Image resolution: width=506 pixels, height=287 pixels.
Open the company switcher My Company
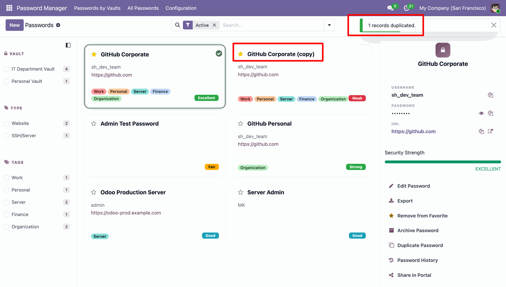[453, 8]
